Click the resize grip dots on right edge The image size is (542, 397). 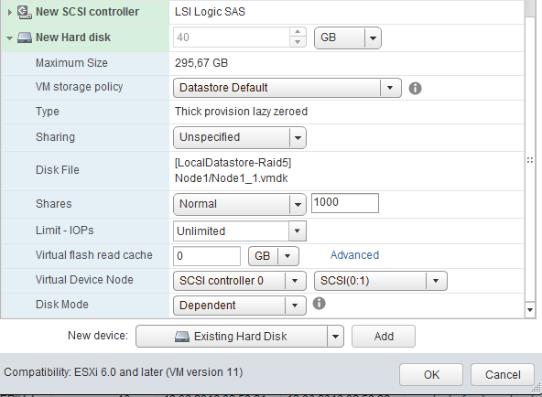(x=530, y=160)
